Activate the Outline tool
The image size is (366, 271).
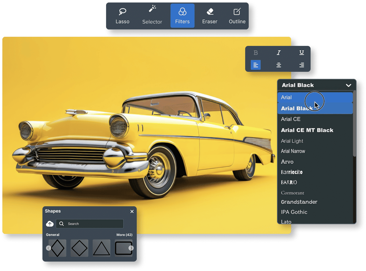tap(237, 16)
